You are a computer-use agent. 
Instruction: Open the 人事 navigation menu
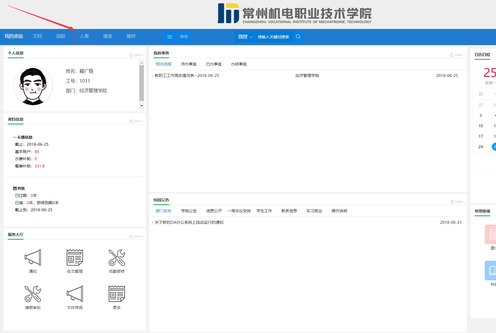click(84, 36)
